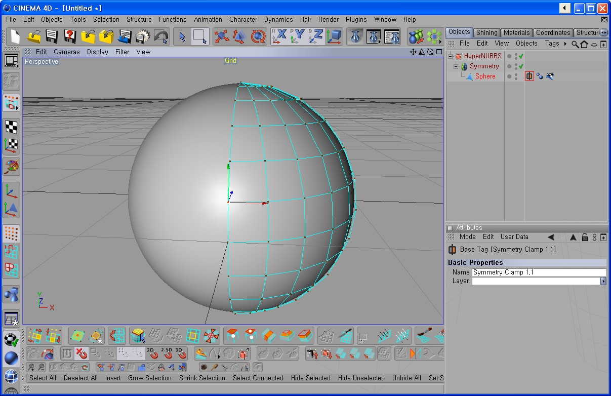This screenshot has height=396, width=611.
Task: Toggle HyperNURBS enable checkmark
Action: [x=521, y=56]
